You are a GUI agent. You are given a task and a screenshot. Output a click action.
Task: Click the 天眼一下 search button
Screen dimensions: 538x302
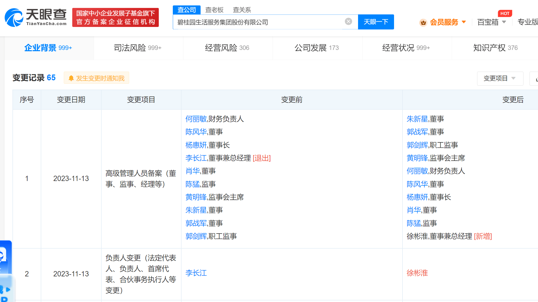click(376, 22)
